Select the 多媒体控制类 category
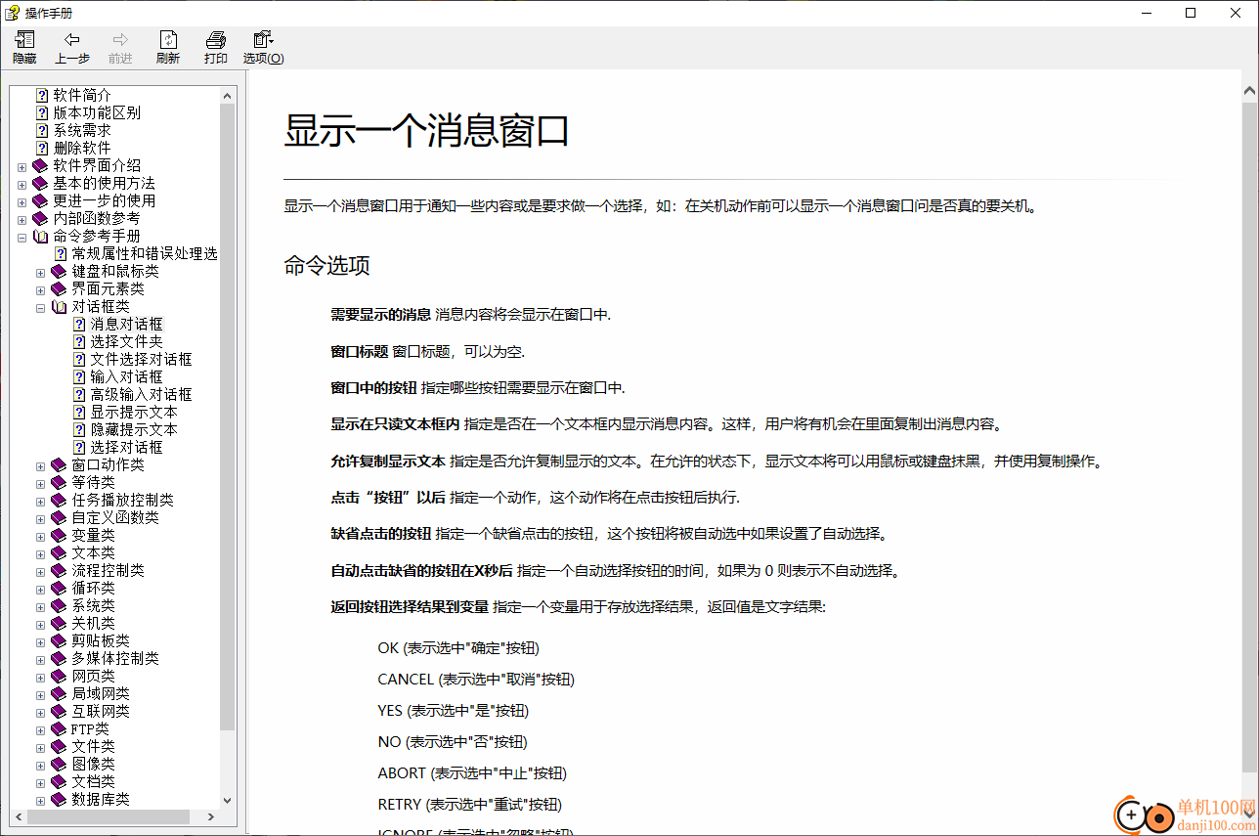Screen dimensions: 1259x836 pyautogui.click(x=115, y=658)
